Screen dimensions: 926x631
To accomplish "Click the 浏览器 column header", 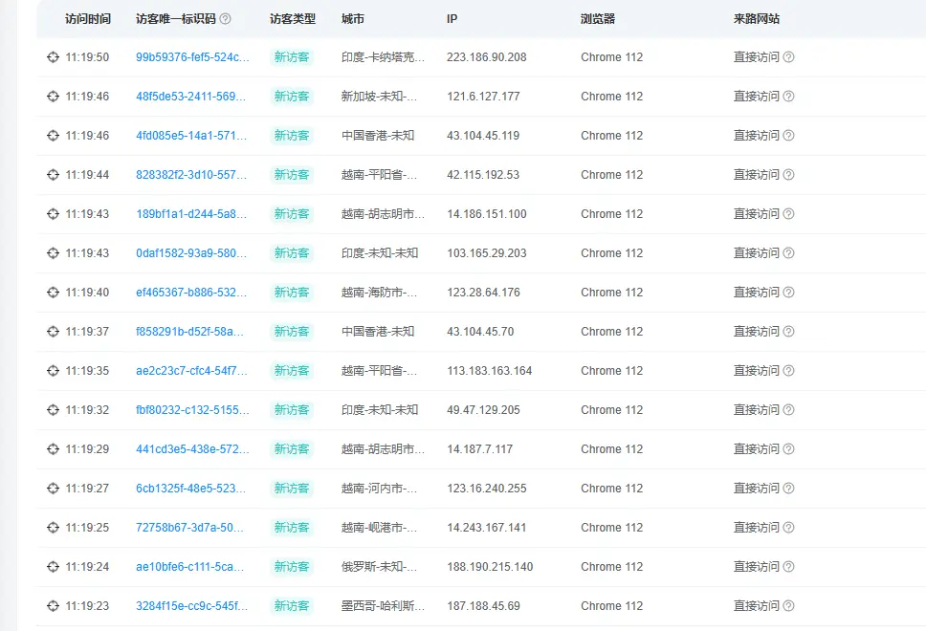I will 598,19.
